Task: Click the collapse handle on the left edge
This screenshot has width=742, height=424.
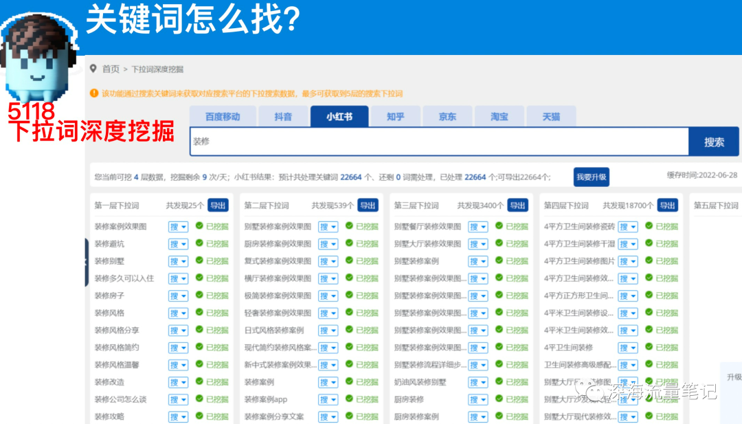Action: (x=87, y=262)
